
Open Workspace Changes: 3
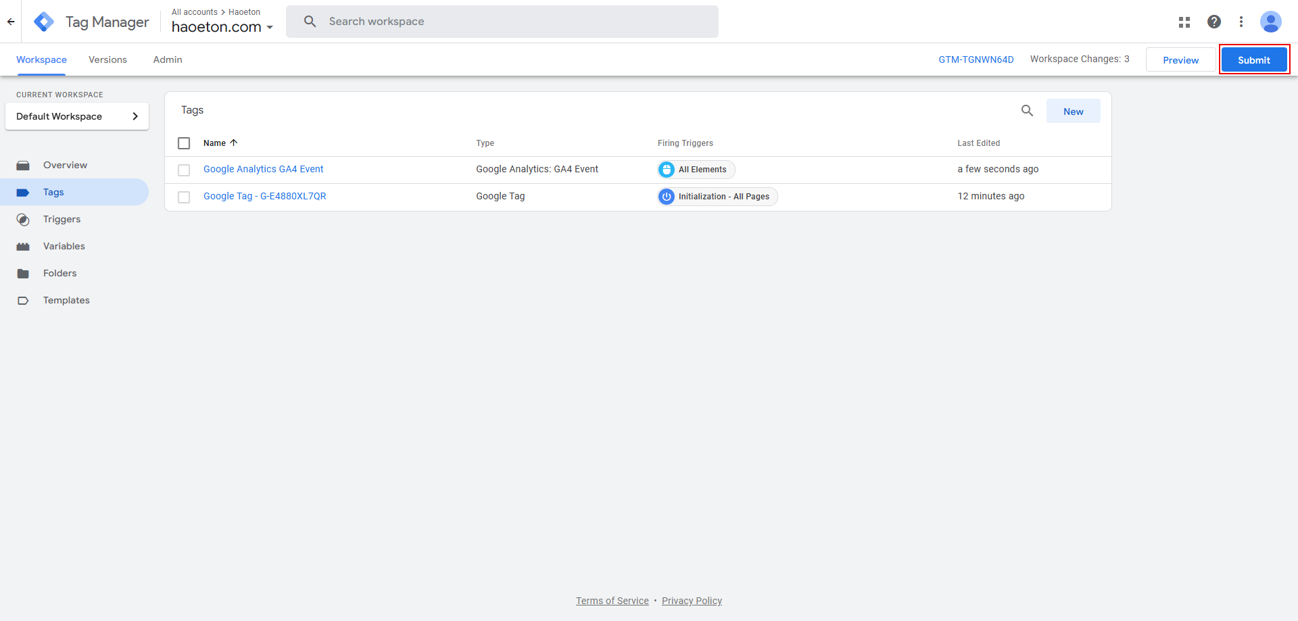coord(1080,59)
